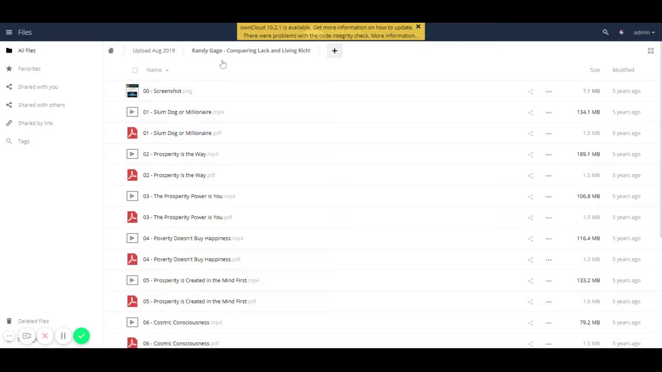This screenshot has height=372, width=662.
Task: Open recorder more options dots
Action: [9, 336]
